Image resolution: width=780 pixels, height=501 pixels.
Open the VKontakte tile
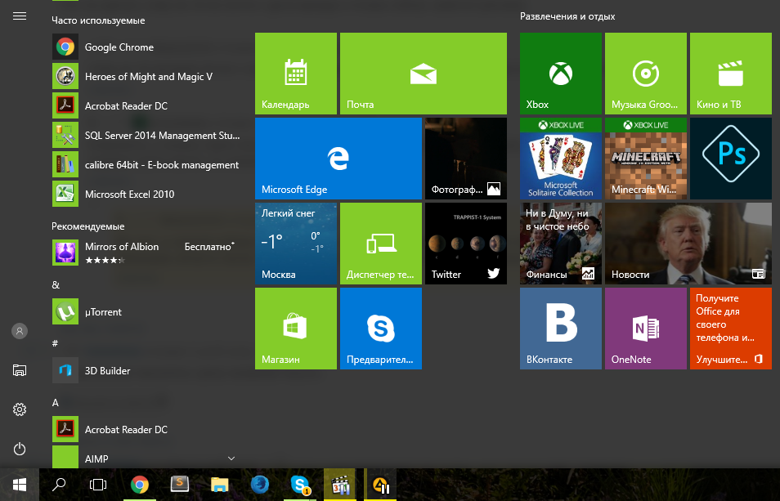(560, 328)
